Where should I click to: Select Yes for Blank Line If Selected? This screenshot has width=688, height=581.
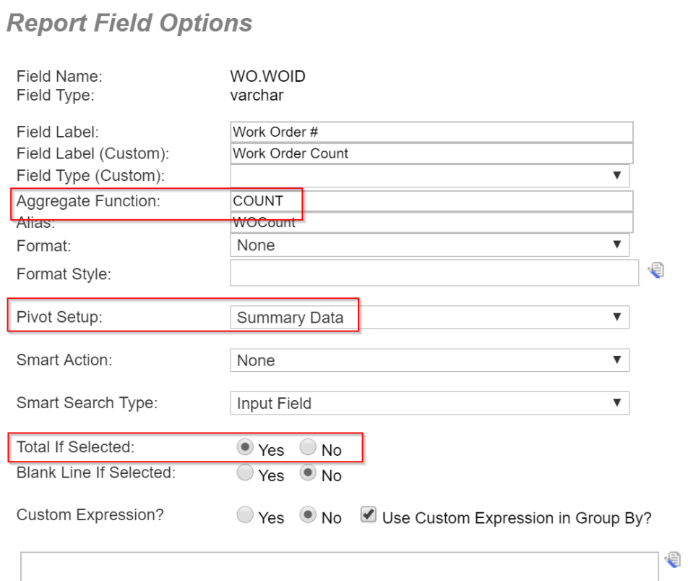pos(245,473)
